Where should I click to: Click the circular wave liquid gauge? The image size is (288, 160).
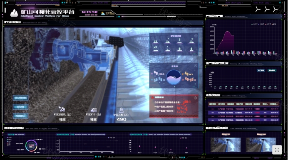pos(174,77)
